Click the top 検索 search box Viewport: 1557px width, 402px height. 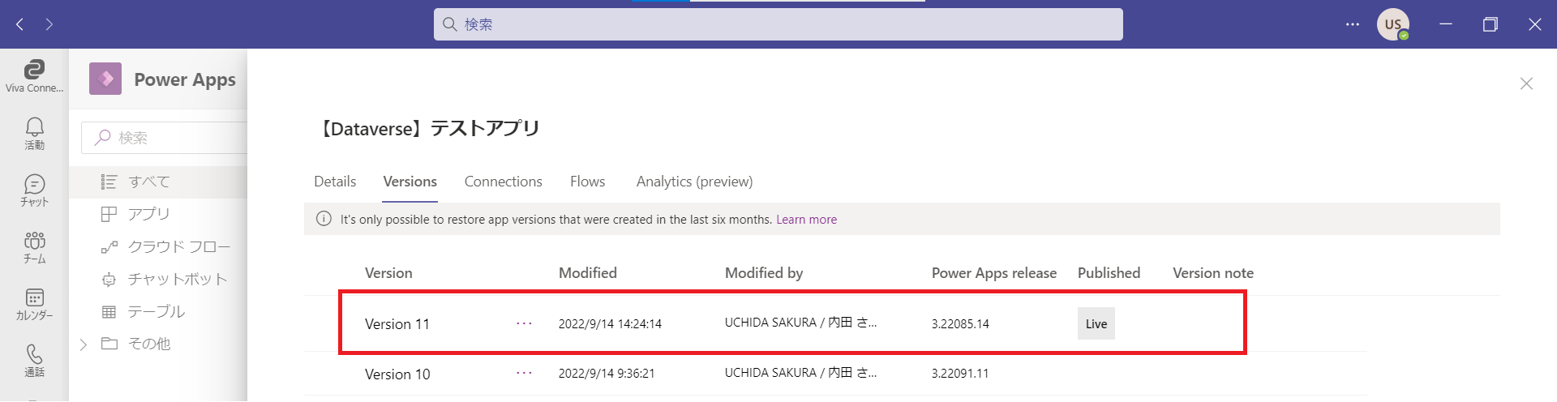778,24
